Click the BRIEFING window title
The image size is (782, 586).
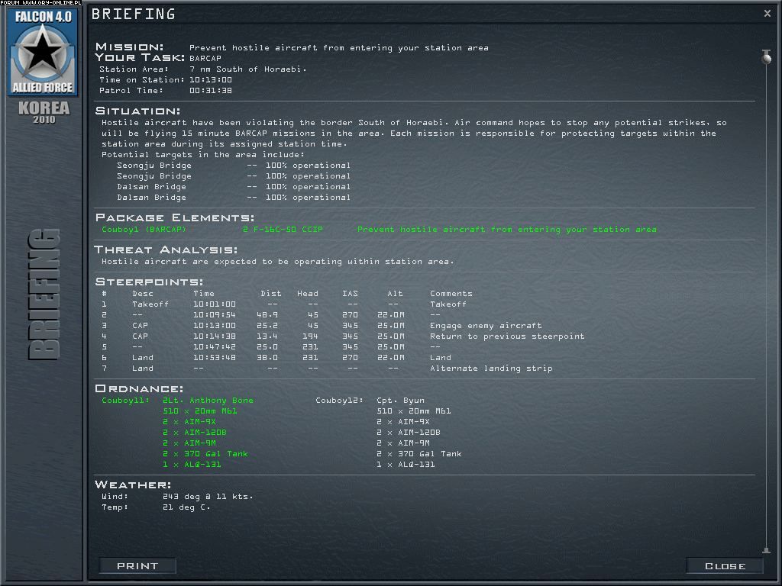tap(133, 14)
